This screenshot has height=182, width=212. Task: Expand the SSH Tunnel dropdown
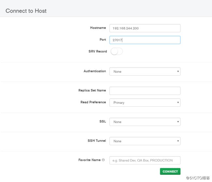[145, 141]
